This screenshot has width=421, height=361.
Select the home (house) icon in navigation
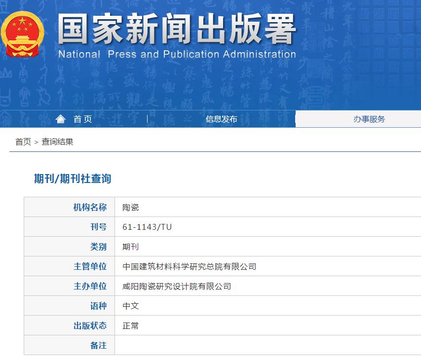(61, 118)
